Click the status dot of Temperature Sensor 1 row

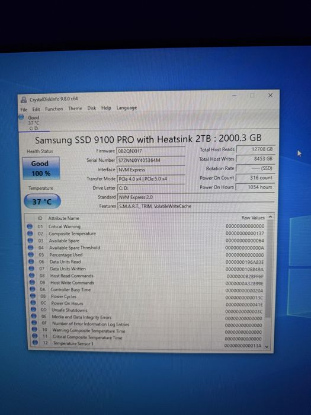pos(35,343)
